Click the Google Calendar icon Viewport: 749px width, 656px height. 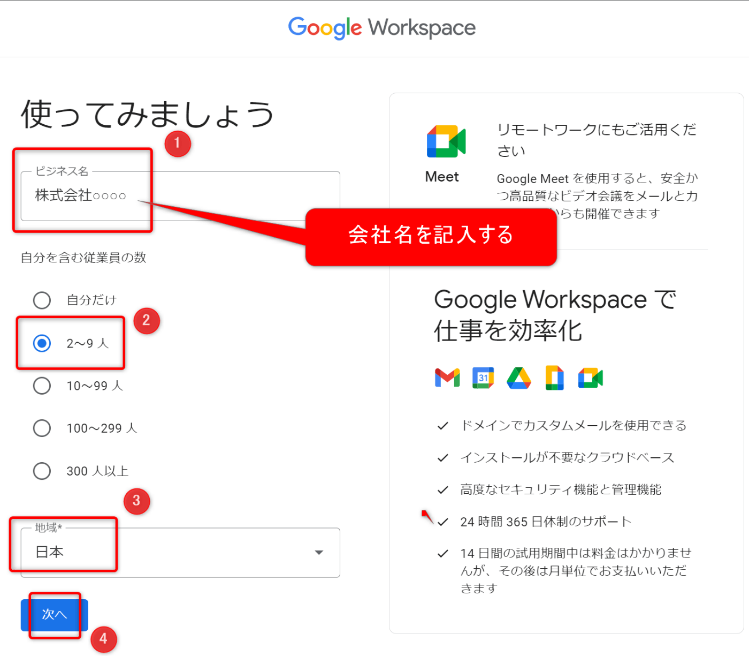tap(483, 378)
